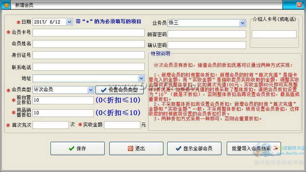Expand the 业务员 dropdown list
The height and width of the screenshot is (172, 306).
(x=243, y=23)
